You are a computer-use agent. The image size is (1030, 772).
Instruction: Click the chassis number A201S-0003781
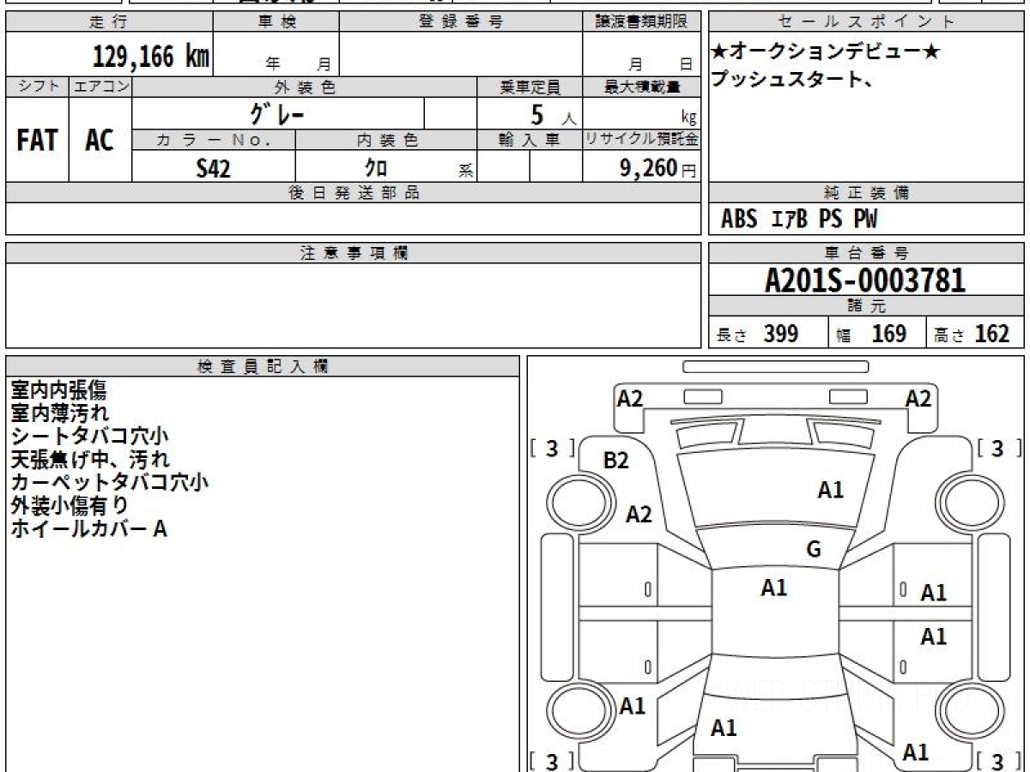865,280
